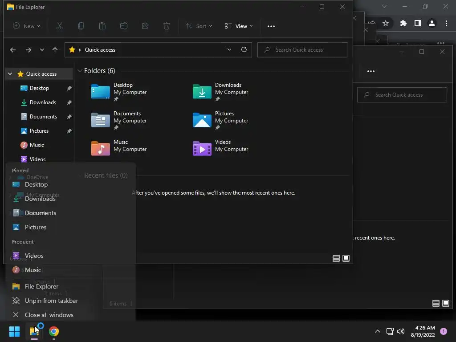Open the Desktop folder tile

tap(119, 92)
